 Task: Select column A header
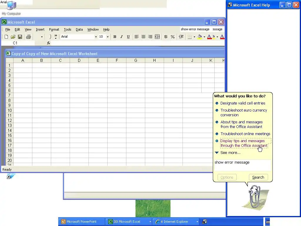(23, 60)
